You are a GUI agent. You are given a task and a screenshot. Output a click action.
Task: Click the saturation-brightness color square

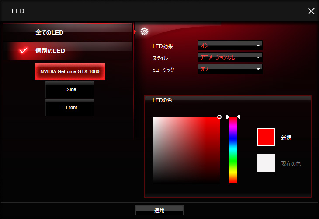coord(186,151)
